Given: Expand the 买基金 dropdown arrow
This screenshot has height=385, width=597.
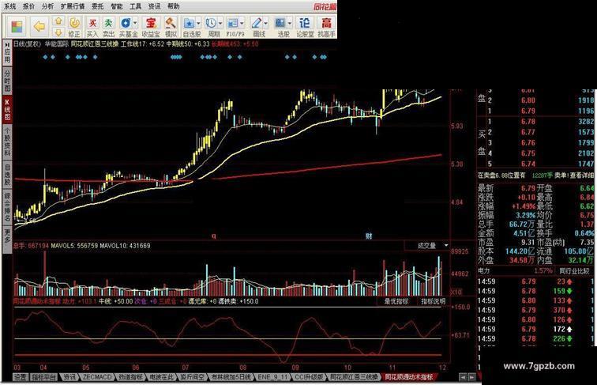Looking at the screenshot, I should 135,24.
